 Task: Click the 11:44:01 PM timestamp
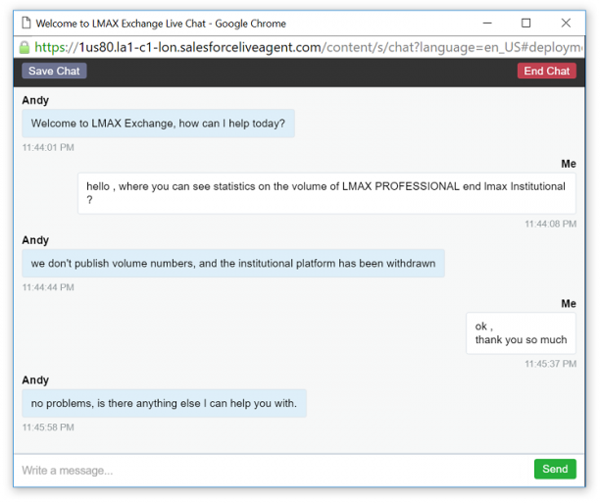(x=48, y=147)
